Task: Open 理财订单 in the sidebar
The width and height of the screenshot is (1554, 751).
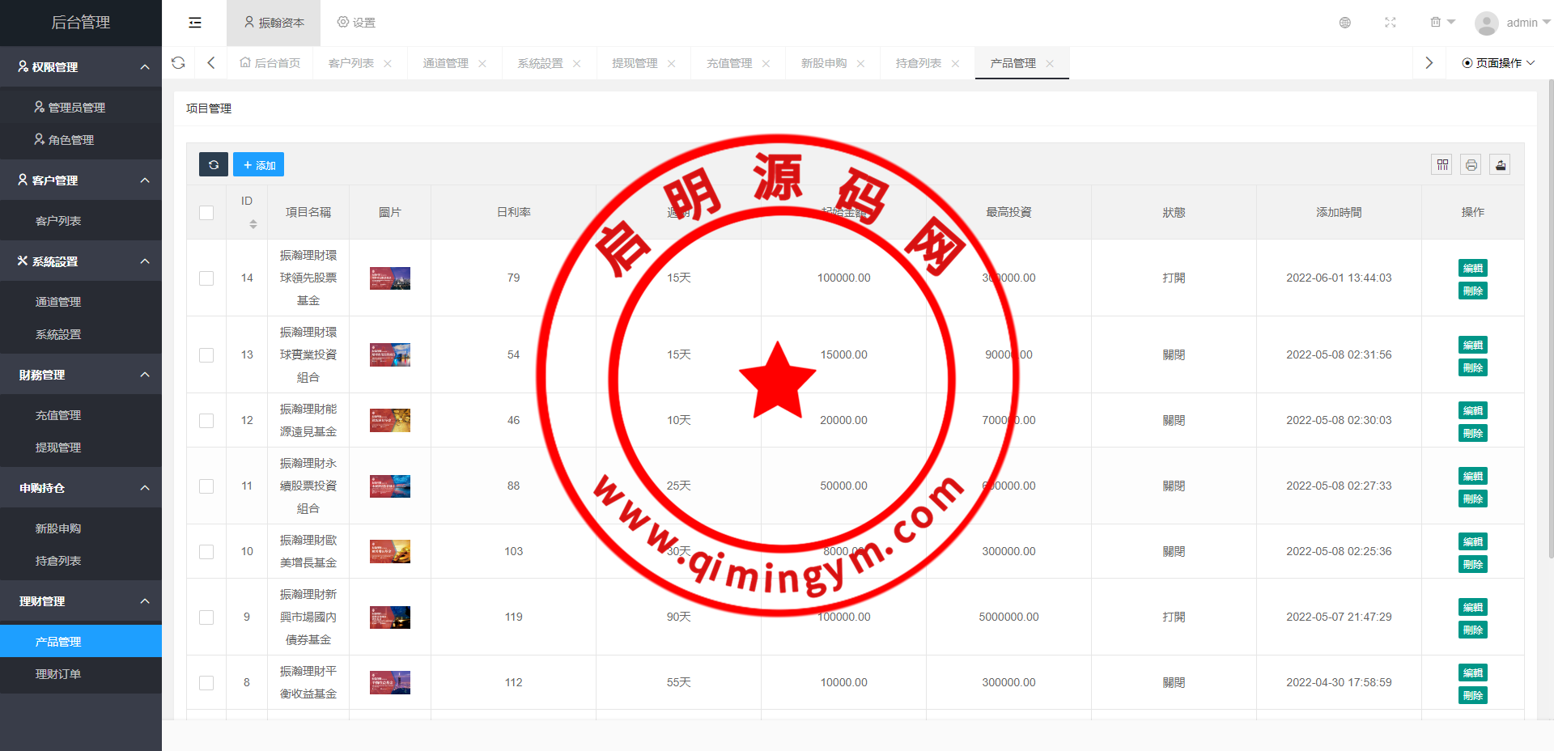Action: pyautogui.click(x=58, y=674)
